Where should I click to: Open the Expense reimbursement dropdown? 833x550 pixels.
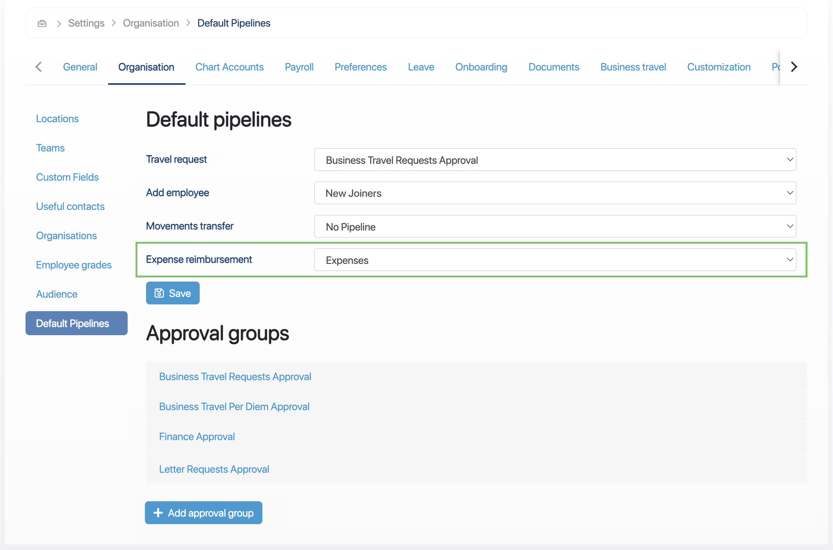tap(555, 260)
